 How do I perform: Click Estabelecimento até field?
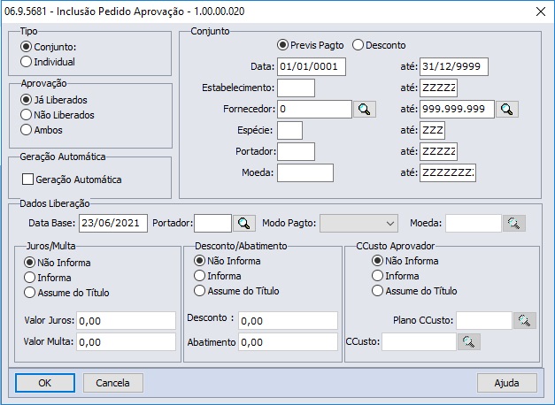click(438, 88)
